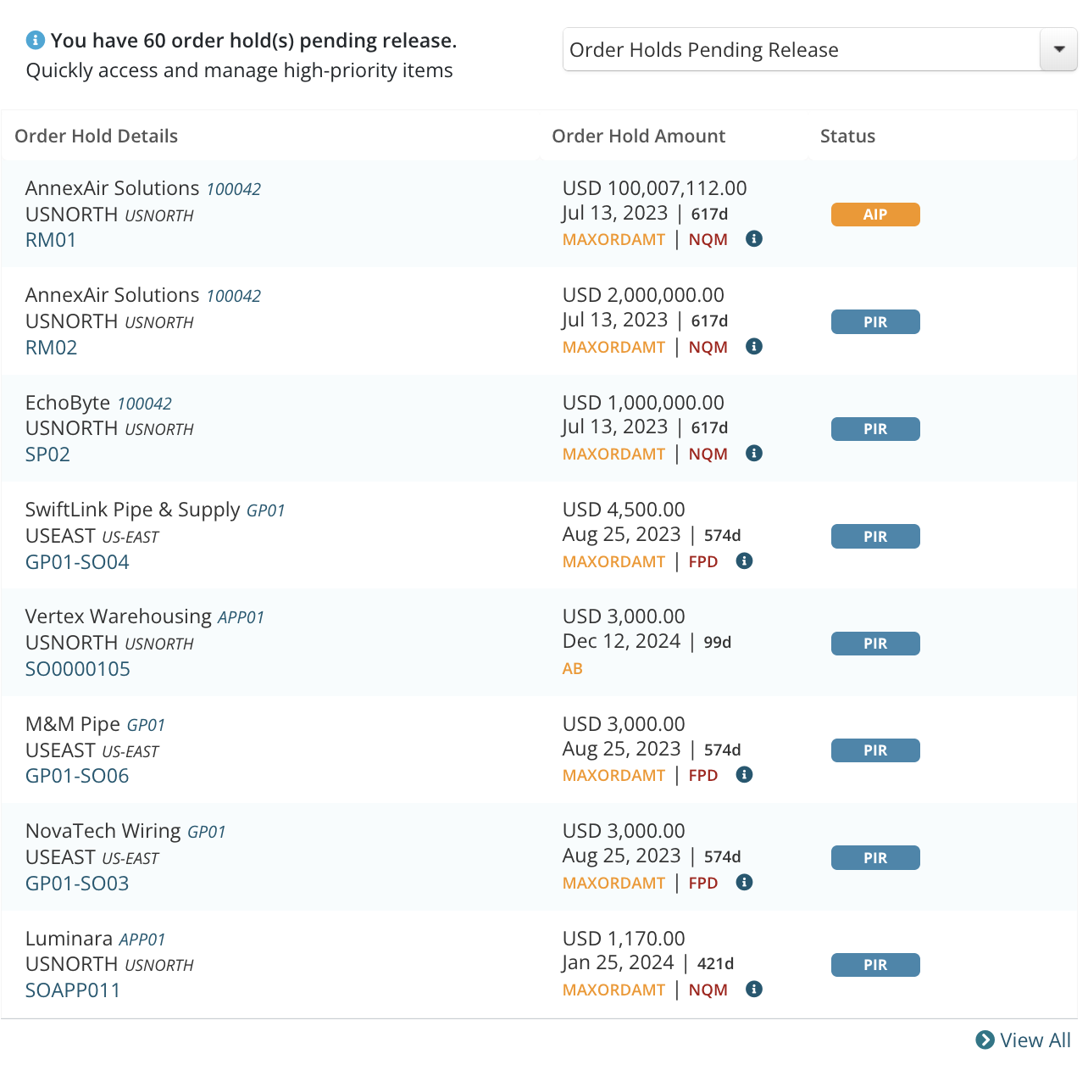The width and height of the screenshot is (1088, 1065).
Task: Click the blue info icon beside hold count message
Action: (35, 40)
